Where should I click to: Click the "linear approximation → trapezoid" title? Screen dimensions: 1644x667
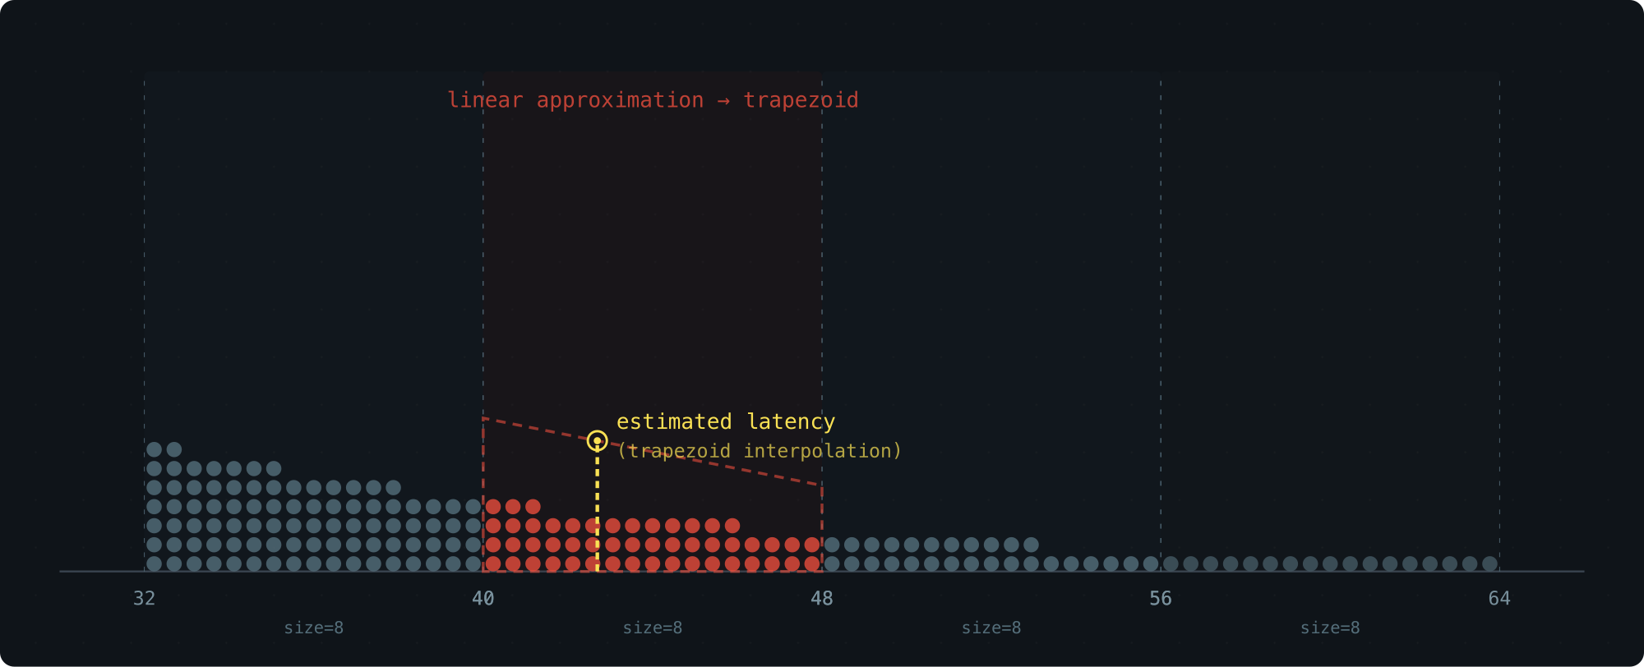[653, 100]
